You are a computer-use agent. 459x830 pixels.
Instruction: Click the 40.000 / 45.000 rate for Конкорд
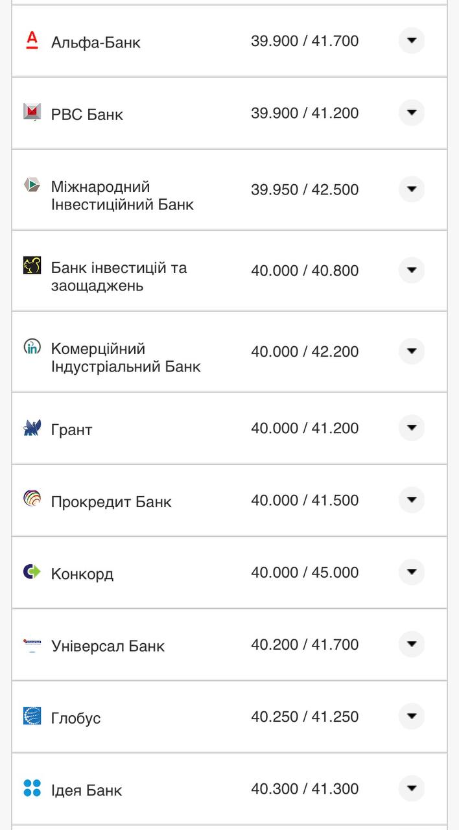[305, 573]
